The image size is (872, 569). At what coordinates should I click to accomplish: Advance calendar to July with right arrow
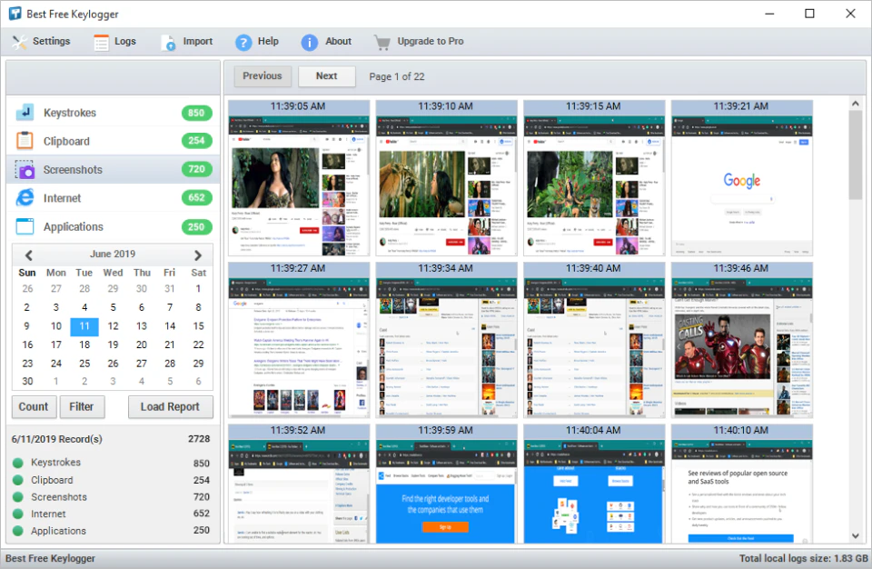click(x=196, y=254)
